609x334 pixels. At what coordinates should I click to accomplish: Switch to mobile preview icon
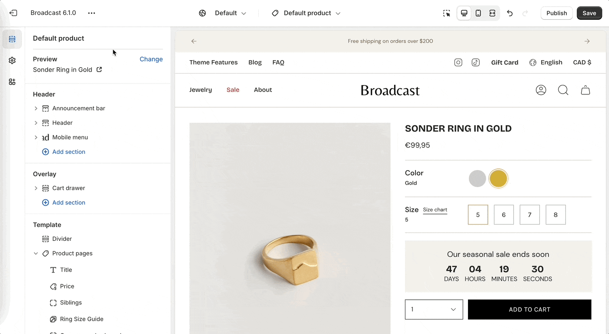coord(478,13)
